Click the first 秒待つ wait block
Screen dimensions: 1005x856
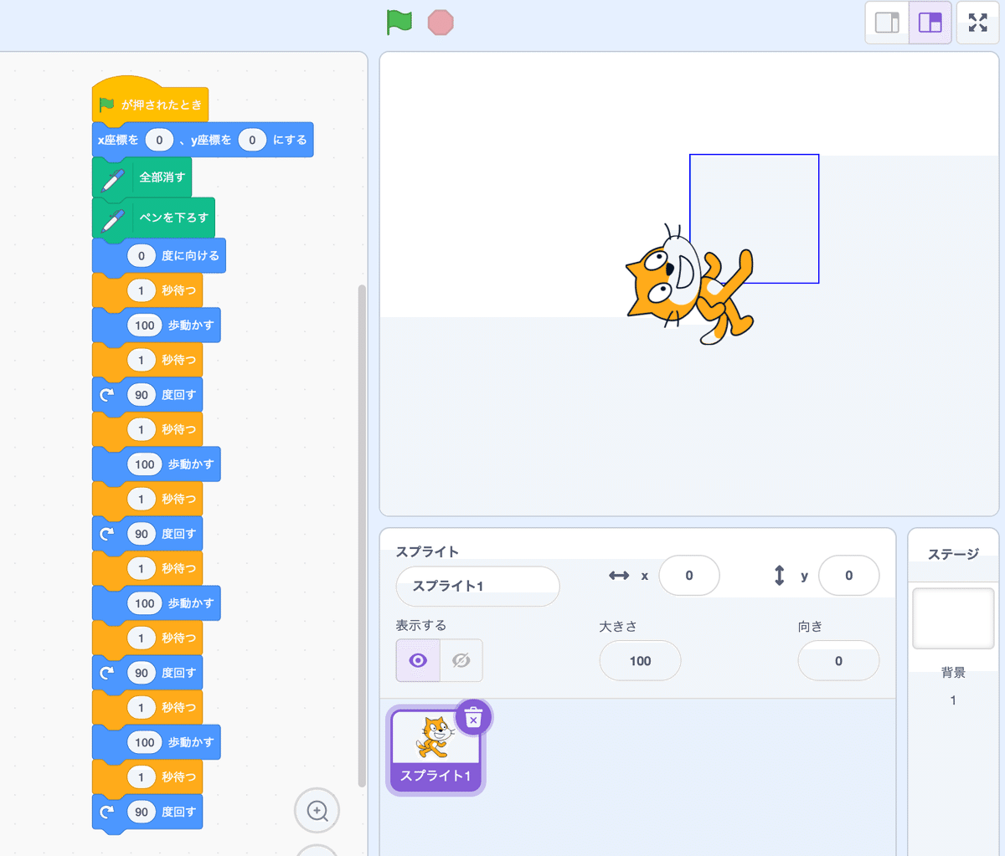(x=147, y=290)
